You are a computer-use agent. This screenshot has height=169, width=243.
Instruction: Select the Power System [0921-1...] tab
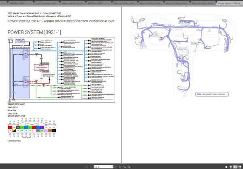[230, 3]
